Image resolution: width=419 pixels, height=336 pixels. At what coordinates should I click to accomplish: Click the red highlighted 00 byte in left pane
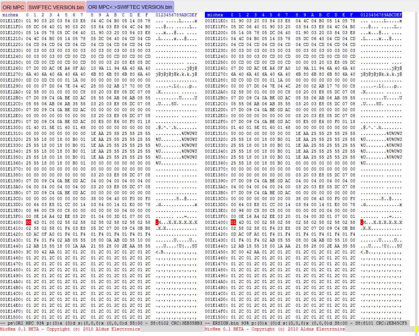29,222
